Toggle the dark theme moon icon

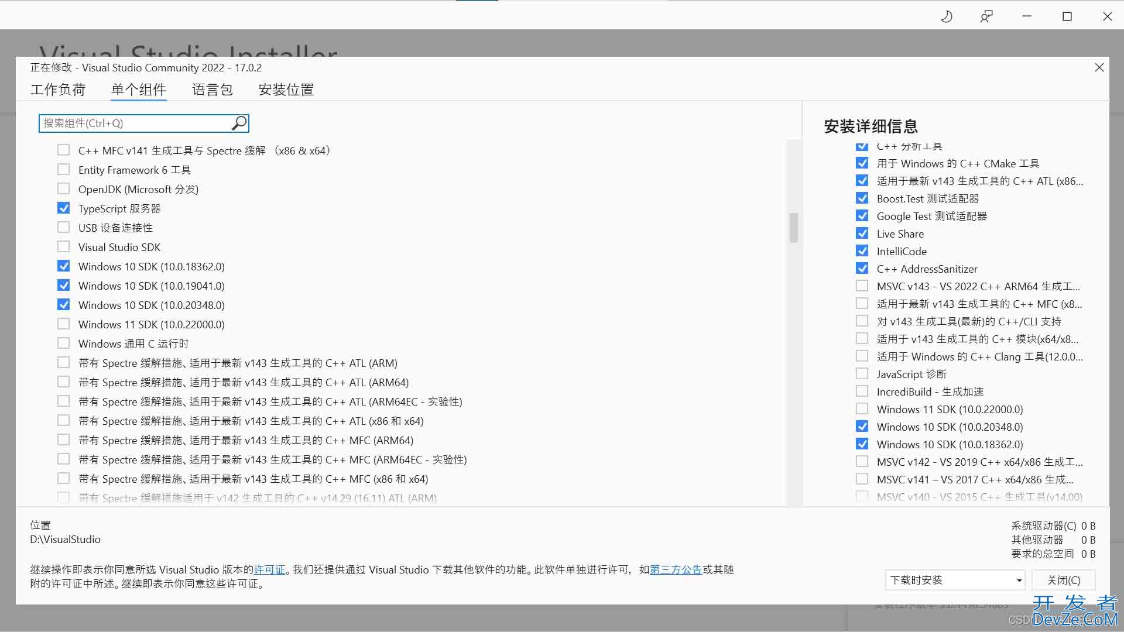click(x=946, y=16)
